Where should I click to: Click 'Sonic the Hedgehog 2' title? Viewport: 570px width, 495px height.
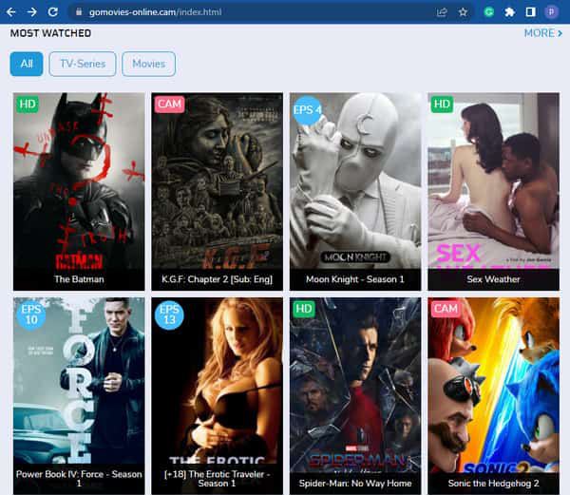pyautogui.click(x=493, y=484)
